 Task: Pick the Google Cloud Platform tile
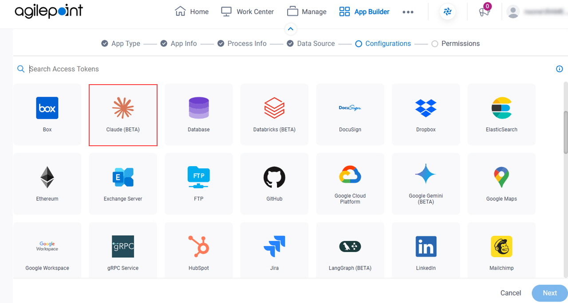[x=350, y=184]
